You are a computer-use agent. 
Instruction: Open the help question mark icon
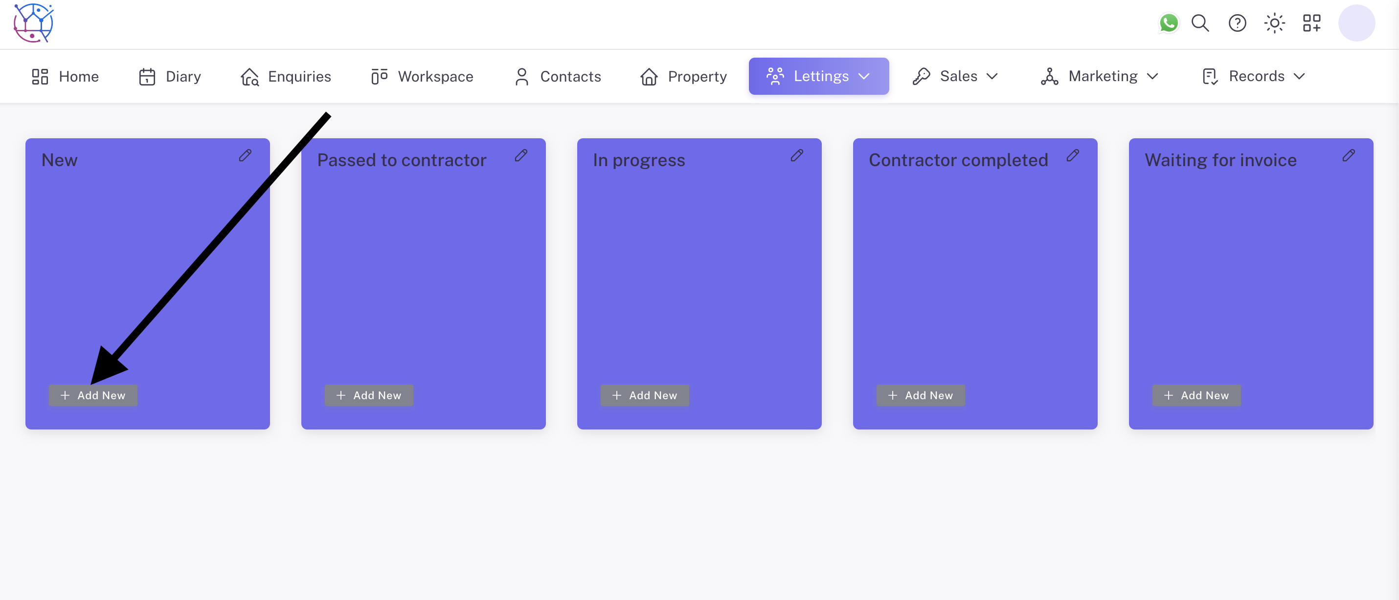[x=1237, y=23]
